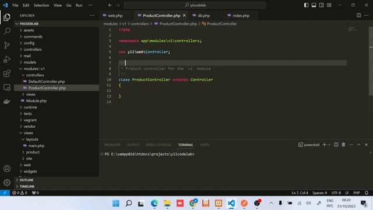This screenshot has height=210, width=373.
Task: Open the notifications bell in status bar
Action: (x=367, y=193)
